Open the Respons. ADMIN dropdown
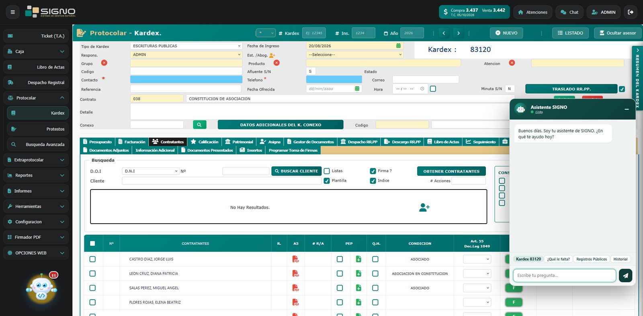 pos(186,55)
